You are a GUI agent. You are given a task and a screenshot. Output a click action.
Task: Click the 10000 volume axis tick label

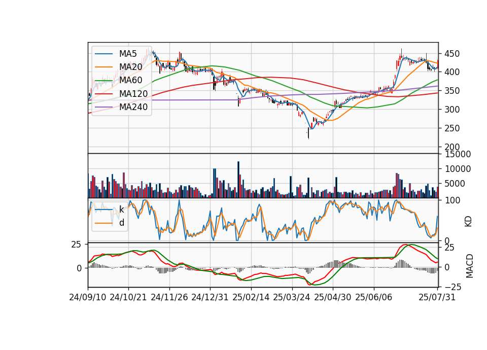[x=458, y=169]
